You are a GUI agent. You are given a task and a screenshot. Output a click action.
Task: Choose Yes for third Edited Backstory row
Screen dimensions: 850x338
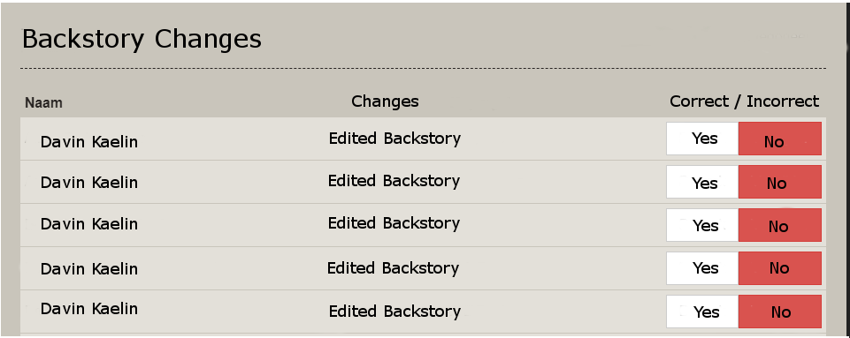[x=702, y=225]
